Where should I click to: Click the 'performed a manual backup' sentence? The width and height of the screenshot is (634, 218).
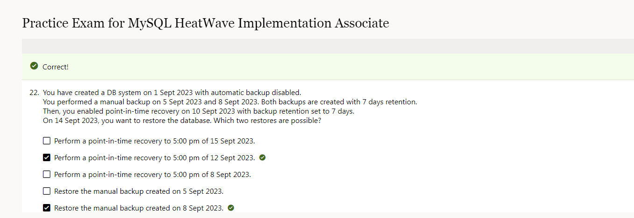click(230, 102)
